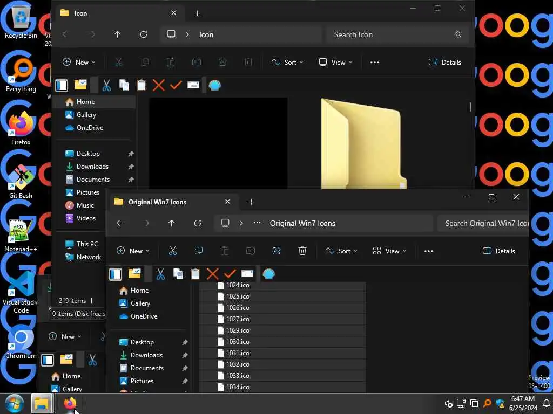The width and height of the screenshot is (553, 414).
Task: Go back in Original Win7 Icons window
Action: point(120,223)
